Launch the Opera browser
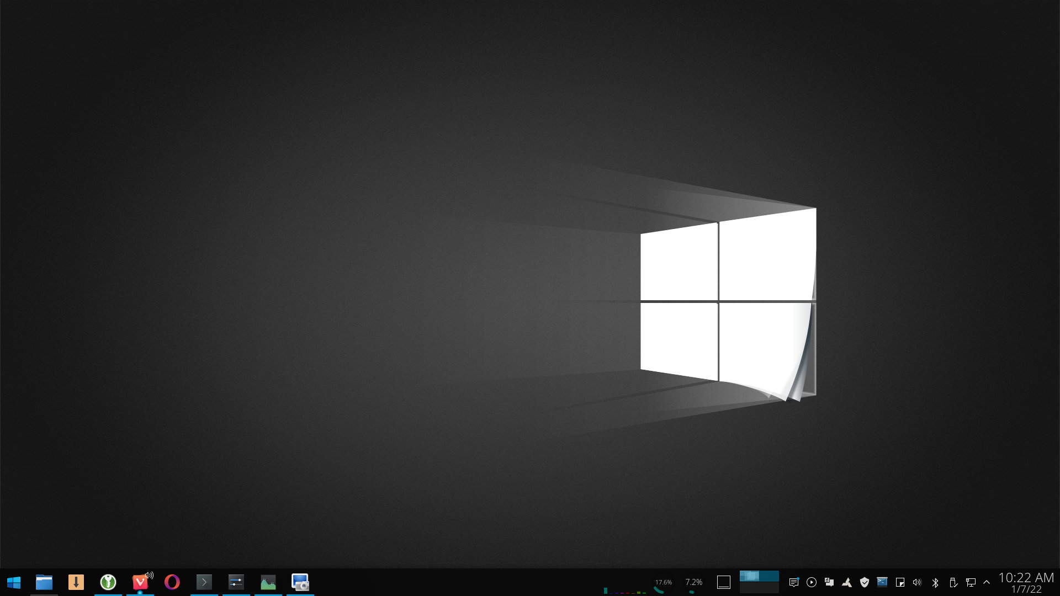The image size is (1060, 596). (x=172, y=582)
